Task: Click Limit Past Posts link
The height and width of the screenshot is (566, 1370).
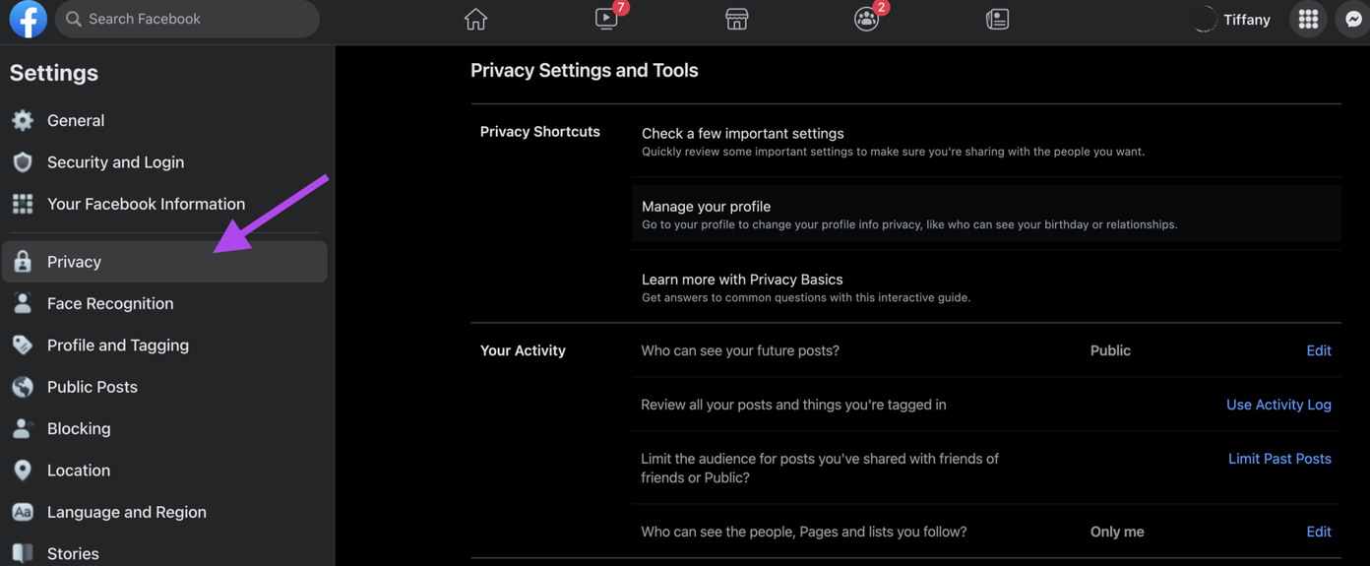Action: pos(1279,459)
